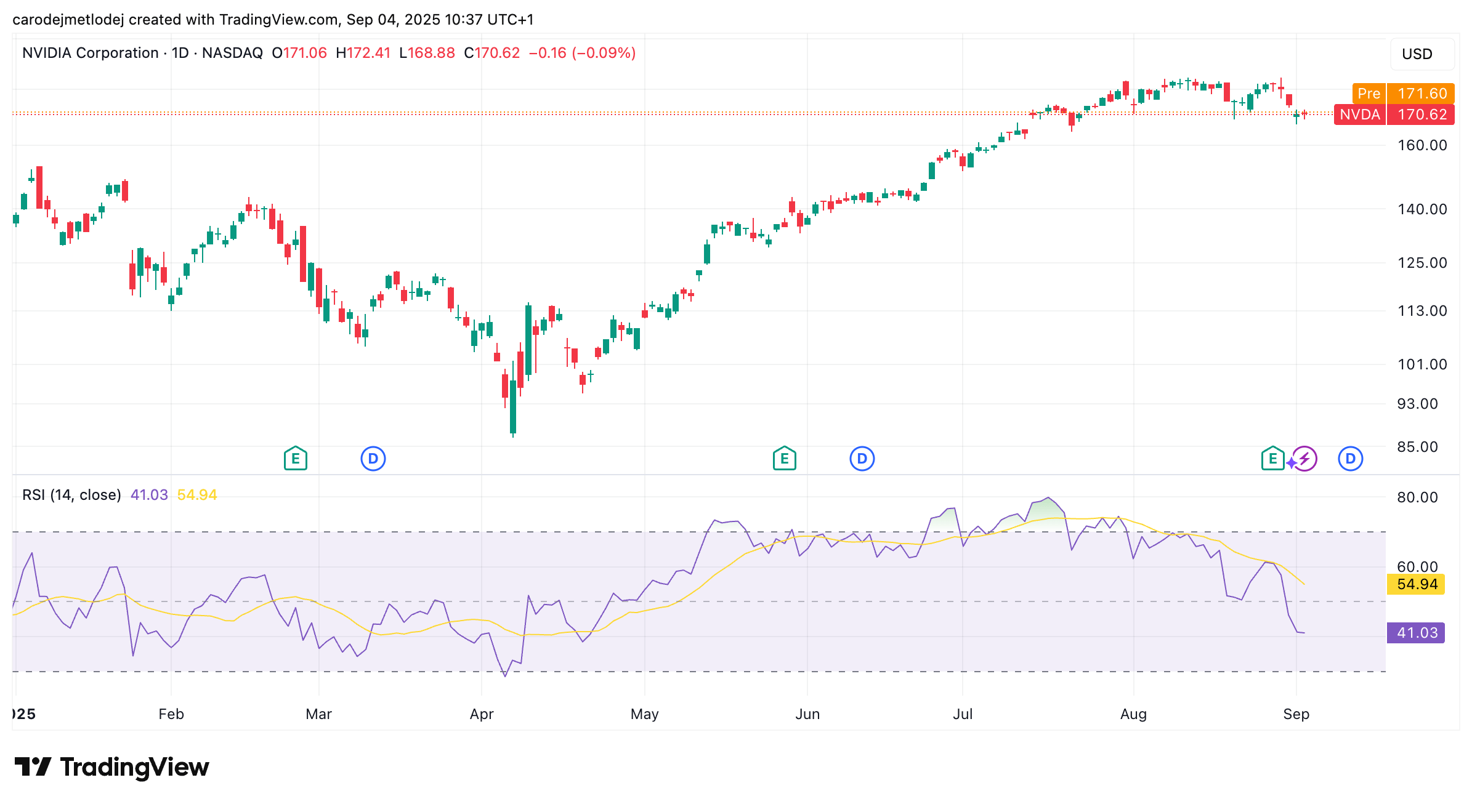Image resolution: width=1472 pixels, height=804 pixels.
Task: Click the 140.00 price axis label
Action: (x=1423, y=209)
